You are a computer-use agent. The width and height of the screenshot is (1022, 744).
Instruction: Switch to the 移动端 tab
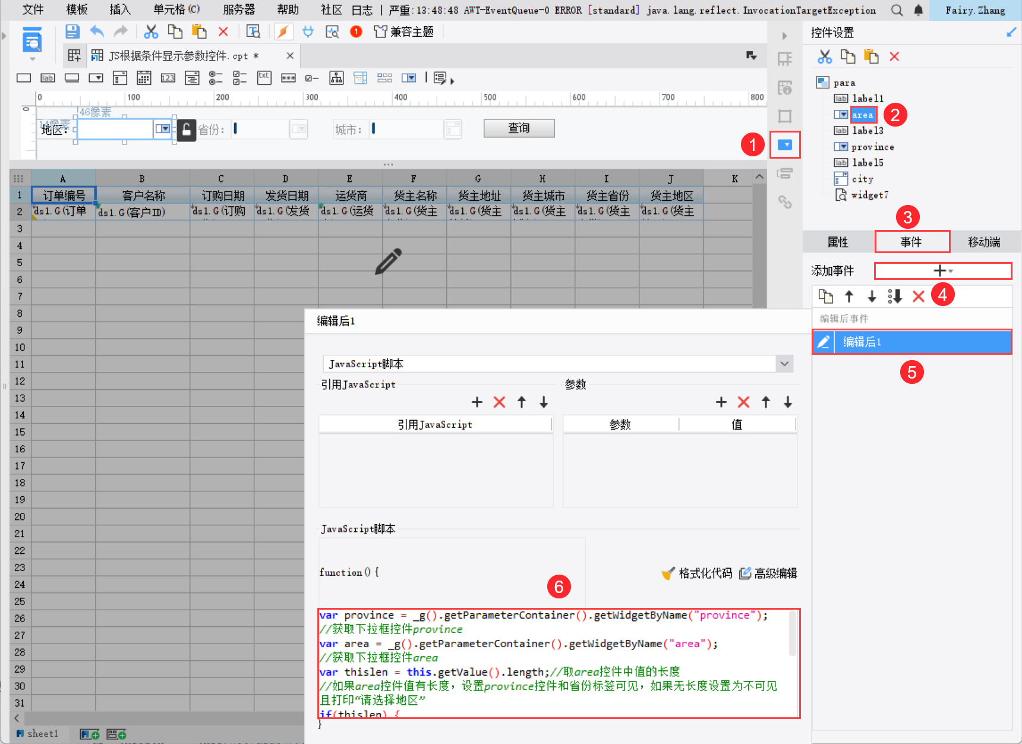[984, 242]
